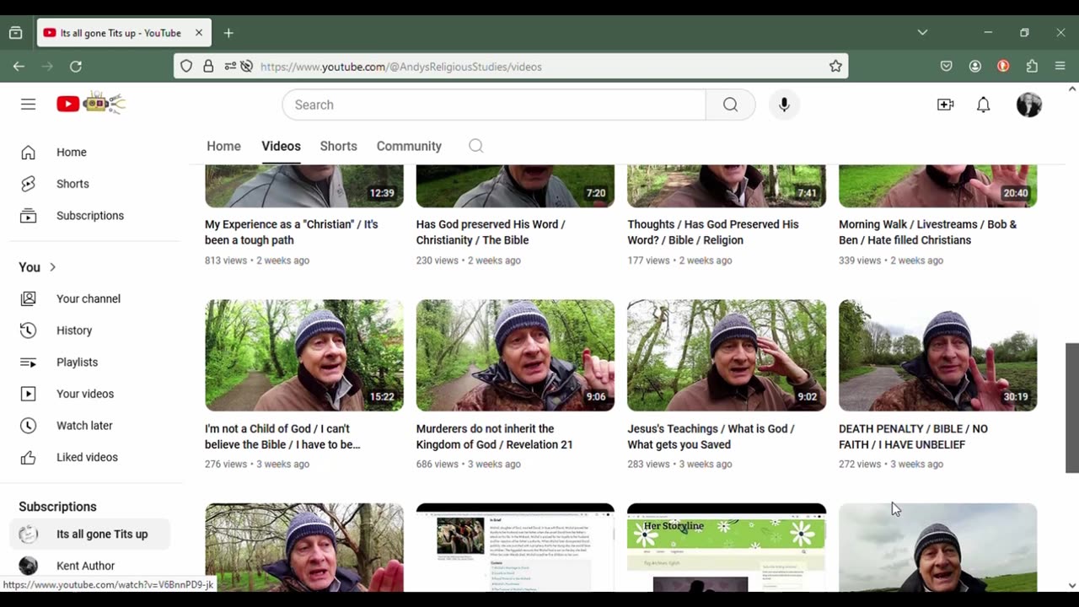Viewport: 1079px width, 607px height.
Task: Play the 20:40 video thumbnail
Action: point(937,186)
